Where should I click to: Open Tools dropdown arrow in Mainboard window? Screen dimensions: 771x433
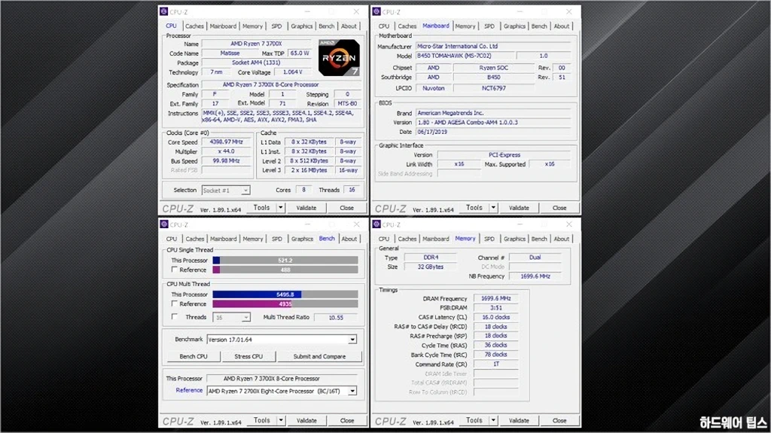pos(492,208)
